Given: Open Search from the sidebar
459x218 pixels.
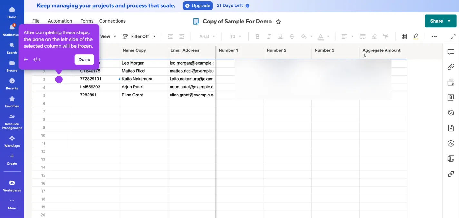Looking at the screenshot, I should [x=12, y=48].
